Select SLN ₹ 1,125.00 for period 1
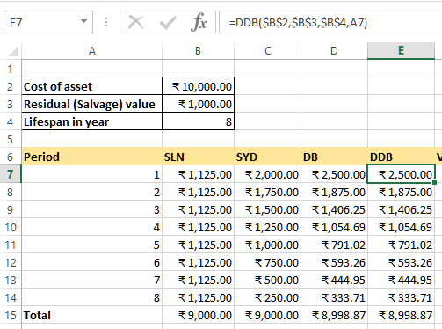Screen dimensions: 442x329 (198, 174)
